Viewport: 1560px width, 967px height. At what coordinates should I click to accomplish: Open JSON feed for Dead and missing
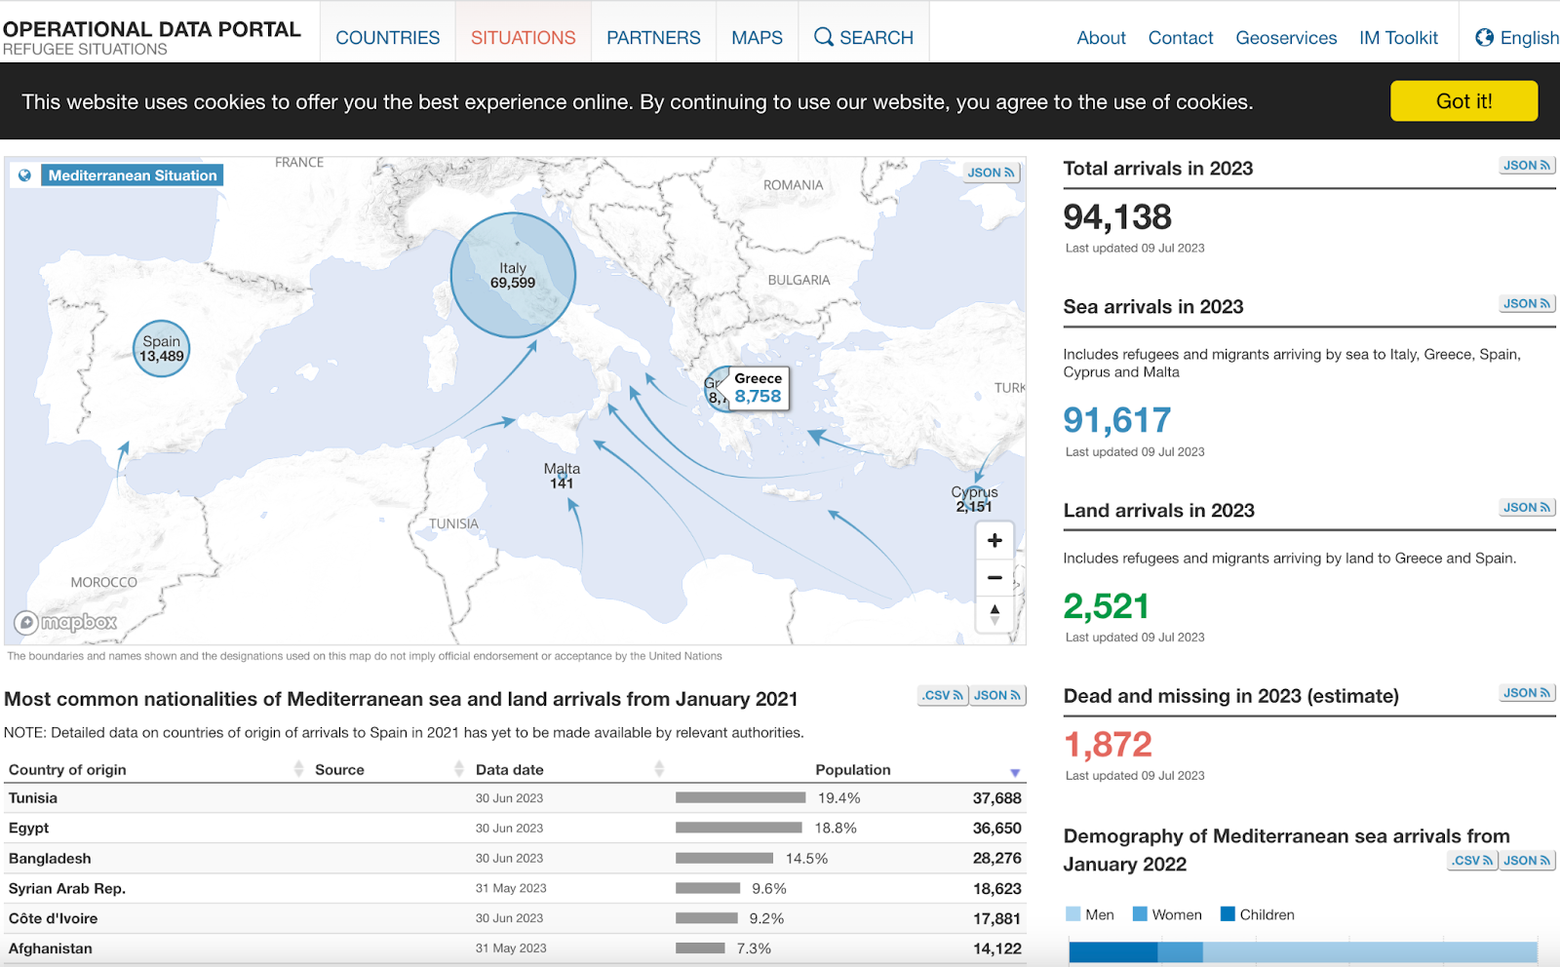pyautogui.click(x=1527, y=693)
